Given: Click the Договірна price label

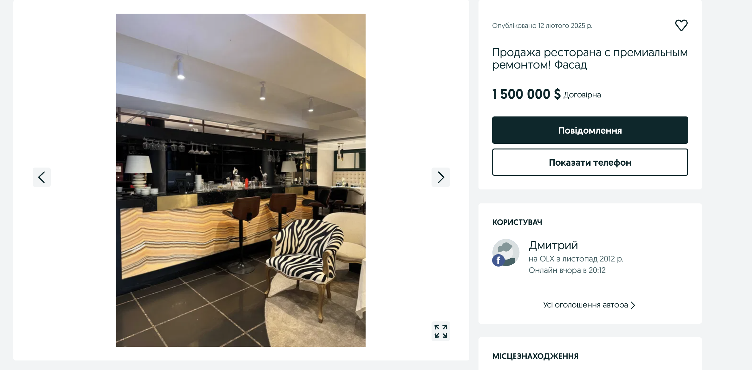Looking at the screenshot, I should [x=582, y=95].
